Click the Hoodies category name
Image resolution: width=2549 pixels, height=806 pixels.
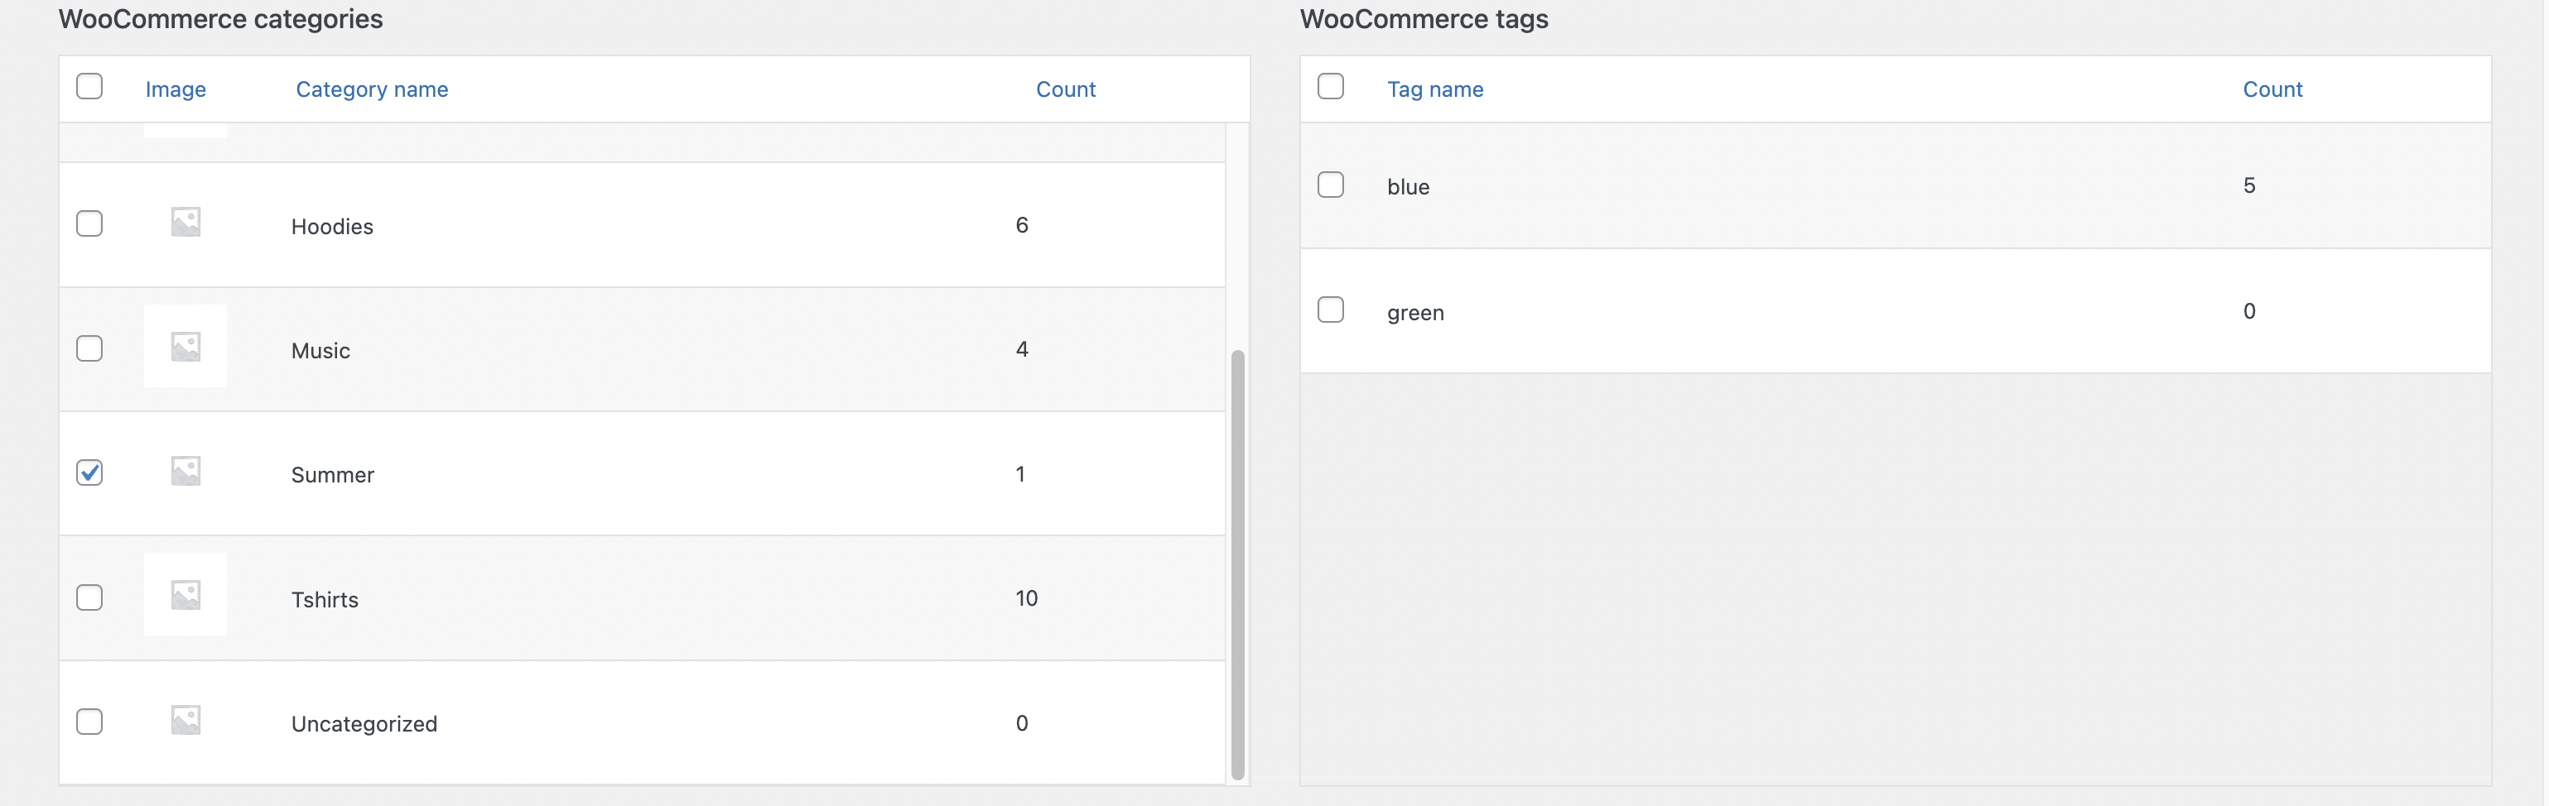[332, 227]
